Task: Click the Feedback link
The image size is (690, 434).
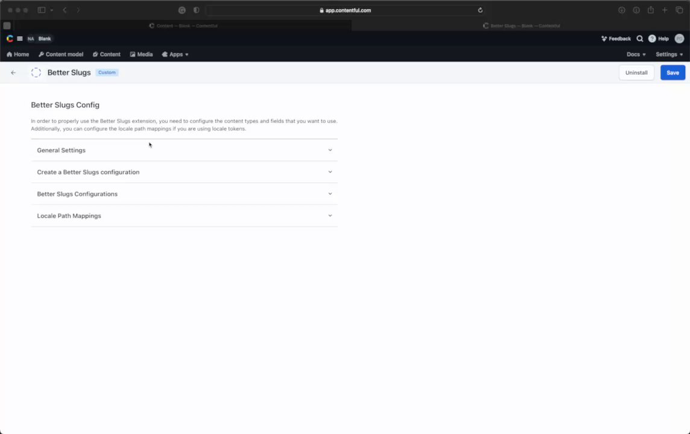Action: (619, 39)
